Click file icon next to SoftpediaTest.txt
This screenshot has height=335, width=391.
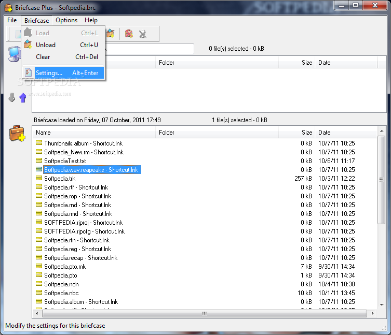pyautogui.click(x=39, y=161)
